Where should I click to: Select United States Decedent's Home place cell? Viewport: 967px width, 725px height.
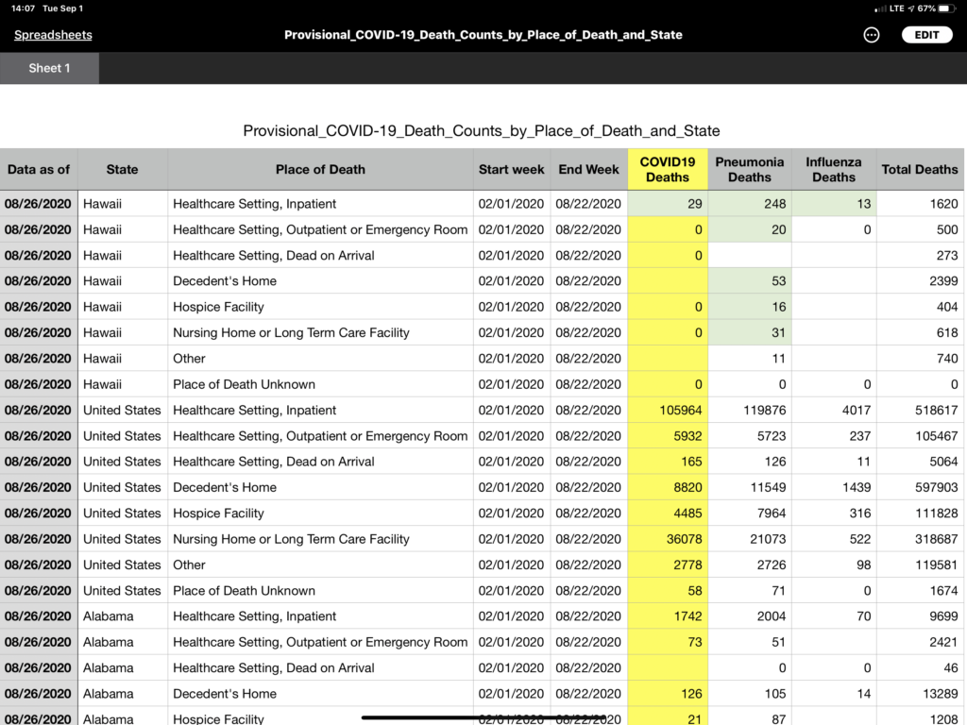point(320,488)
